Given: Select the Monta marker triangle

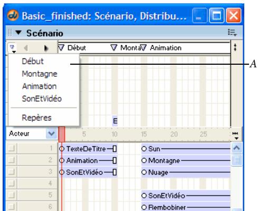Looking at the screenshot, I should tap(114, 48).
